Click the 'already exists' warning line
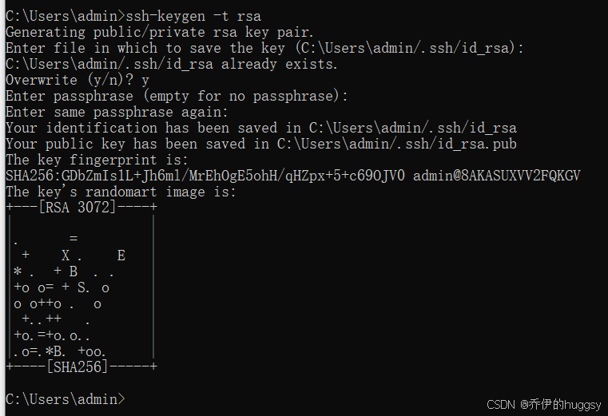The image size is (608, 416). 172,64
